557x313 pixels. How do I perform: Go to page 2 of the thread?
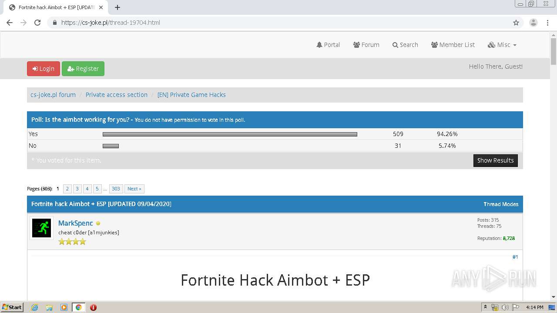(67, 189)
